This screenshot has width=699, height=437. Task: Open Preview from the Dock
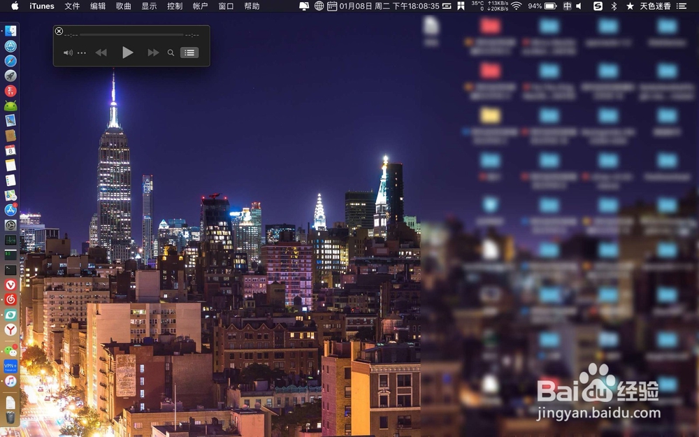pos(10,120)
